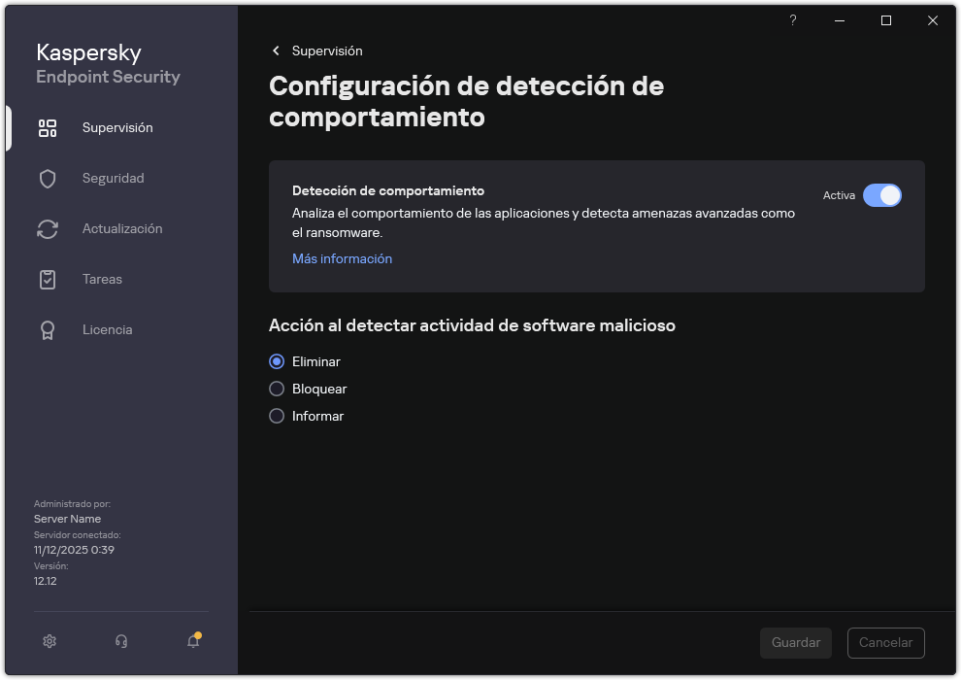Click the Kaspersky Endpoint Security logo
This screenshot has width=961, height=680.
107,63
